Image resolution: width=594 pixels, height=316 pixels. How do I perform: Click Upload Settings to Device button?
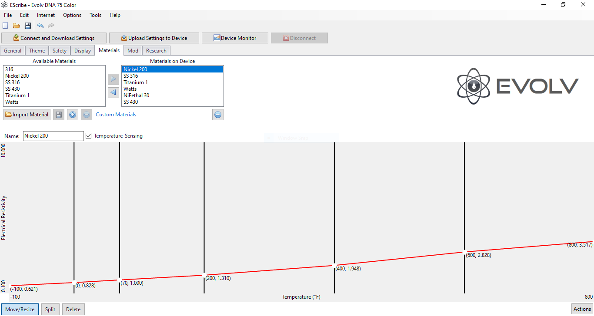[x=154, y=38]
